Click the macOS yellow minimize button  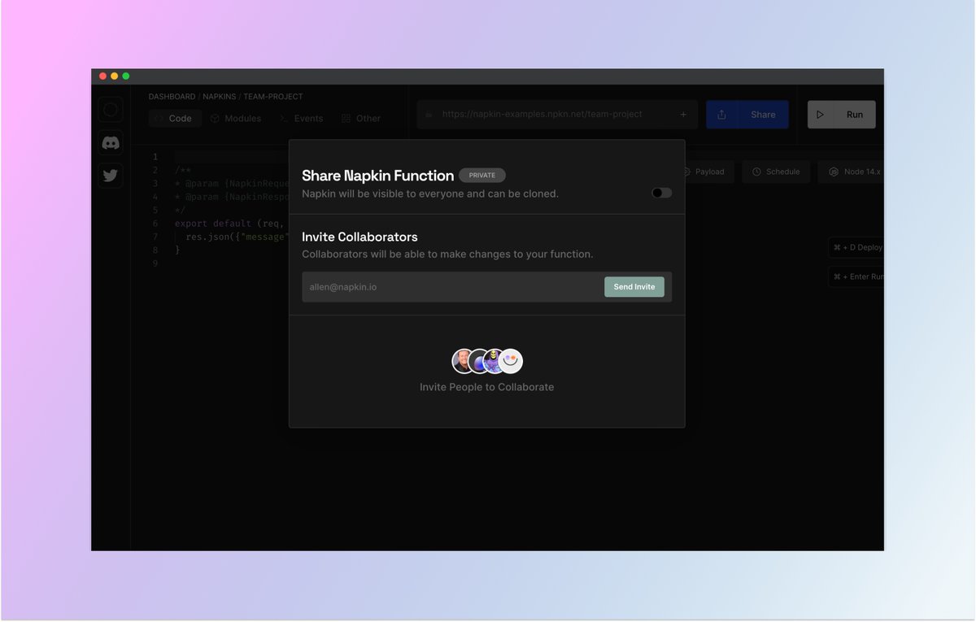[115, 76]
